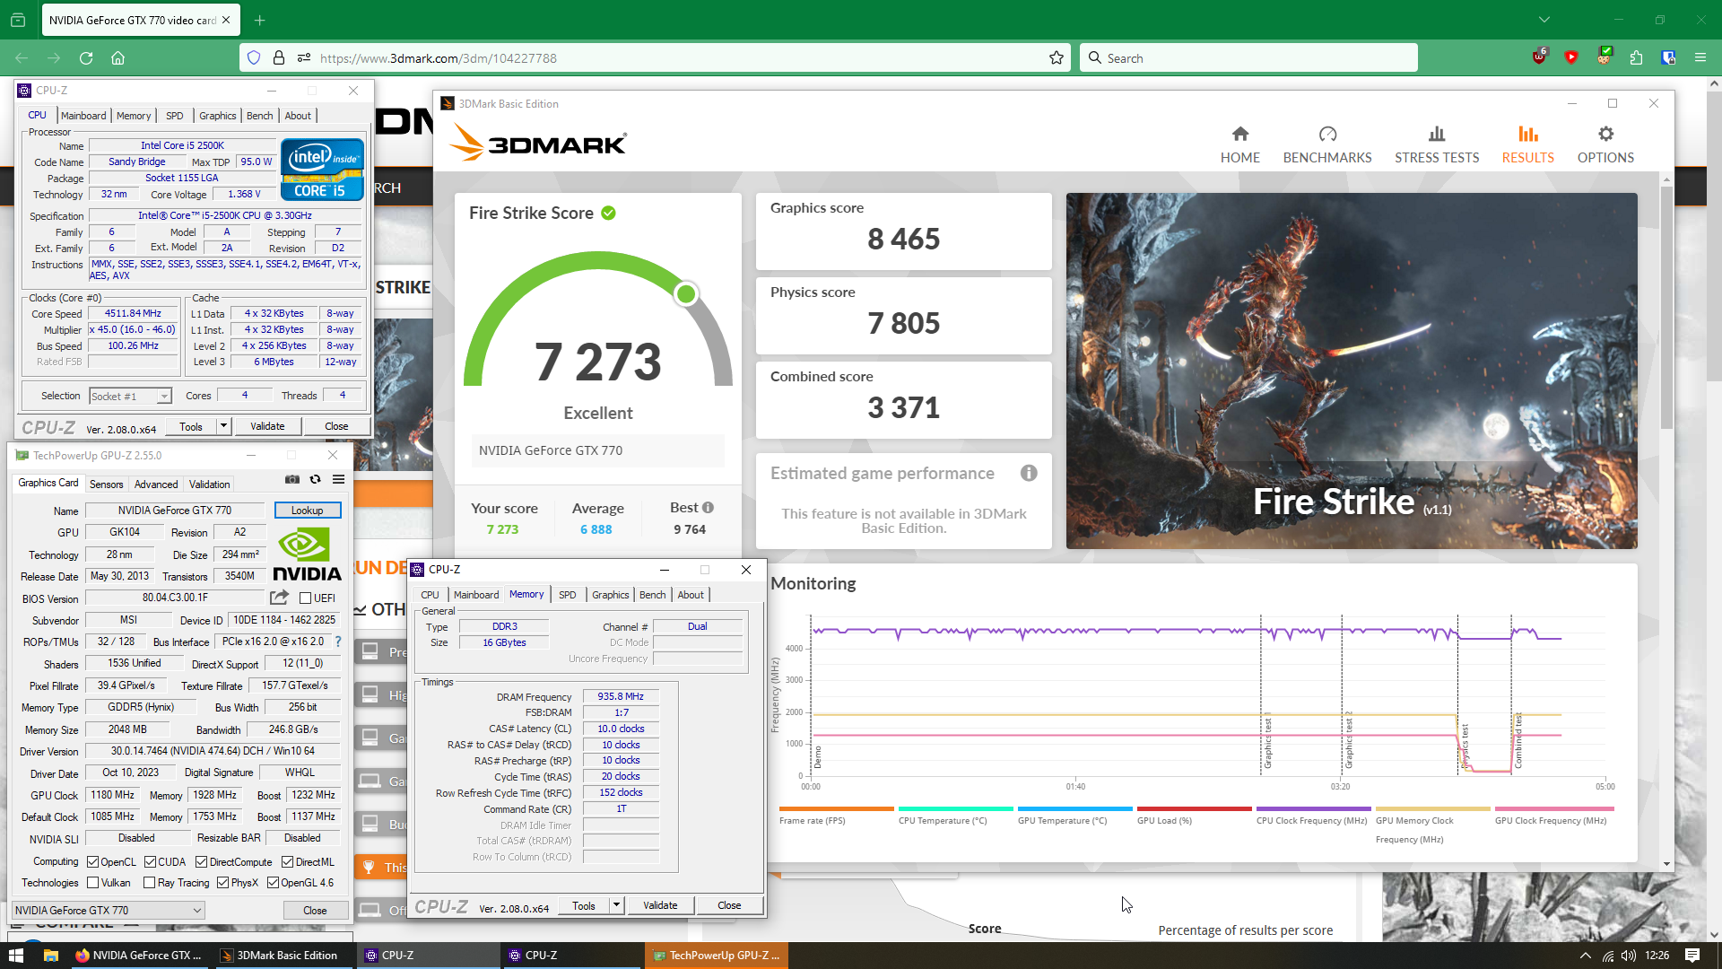1722x969 pixels.
Task: Toggle the Vulkan checkbox
Action: coord(92,883)
